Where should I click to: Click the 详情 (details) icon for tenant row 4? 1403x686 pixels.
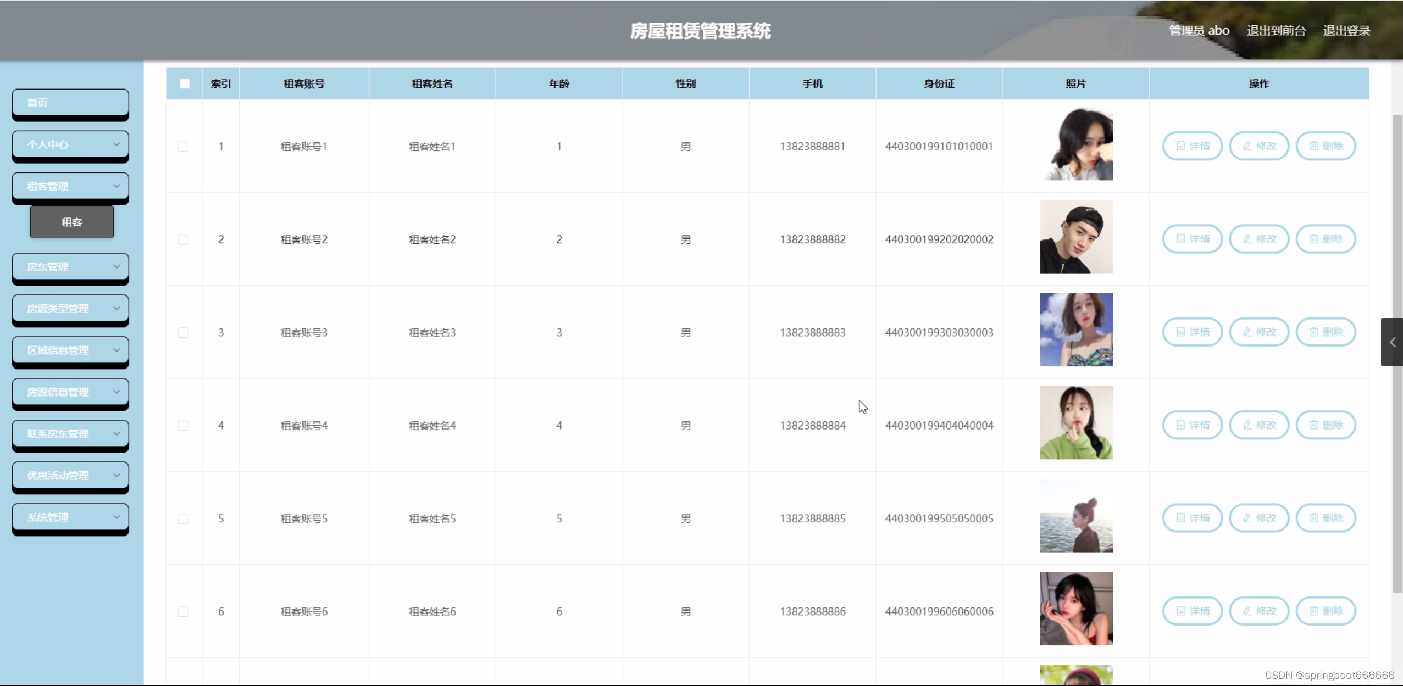pyautogui.click(x=1180, y=425)
